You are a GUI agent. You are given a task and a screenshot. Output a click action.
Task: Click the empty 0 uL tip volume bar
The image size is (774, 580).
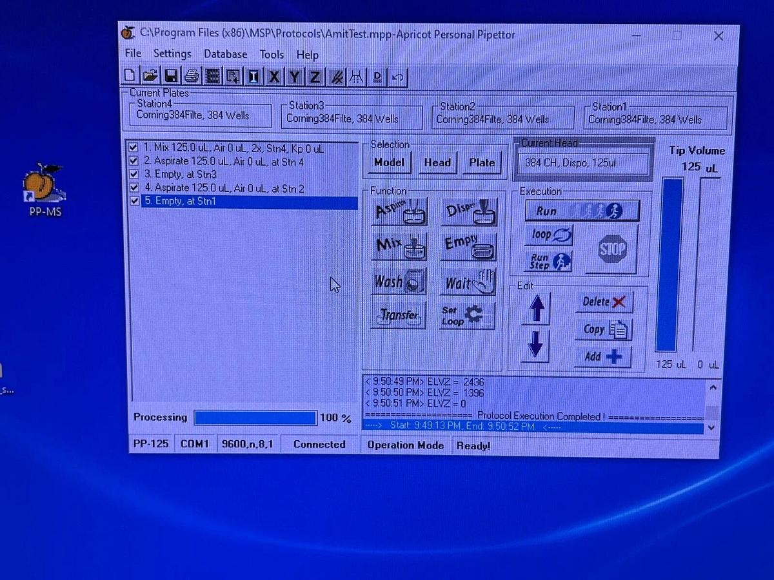click(x=707, y=265)
